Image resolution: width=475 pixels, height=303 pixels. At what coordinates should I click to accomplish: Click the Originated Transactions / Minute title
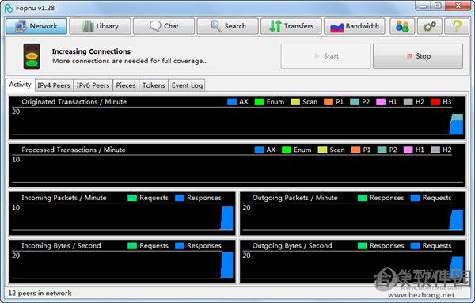[74, 102]
